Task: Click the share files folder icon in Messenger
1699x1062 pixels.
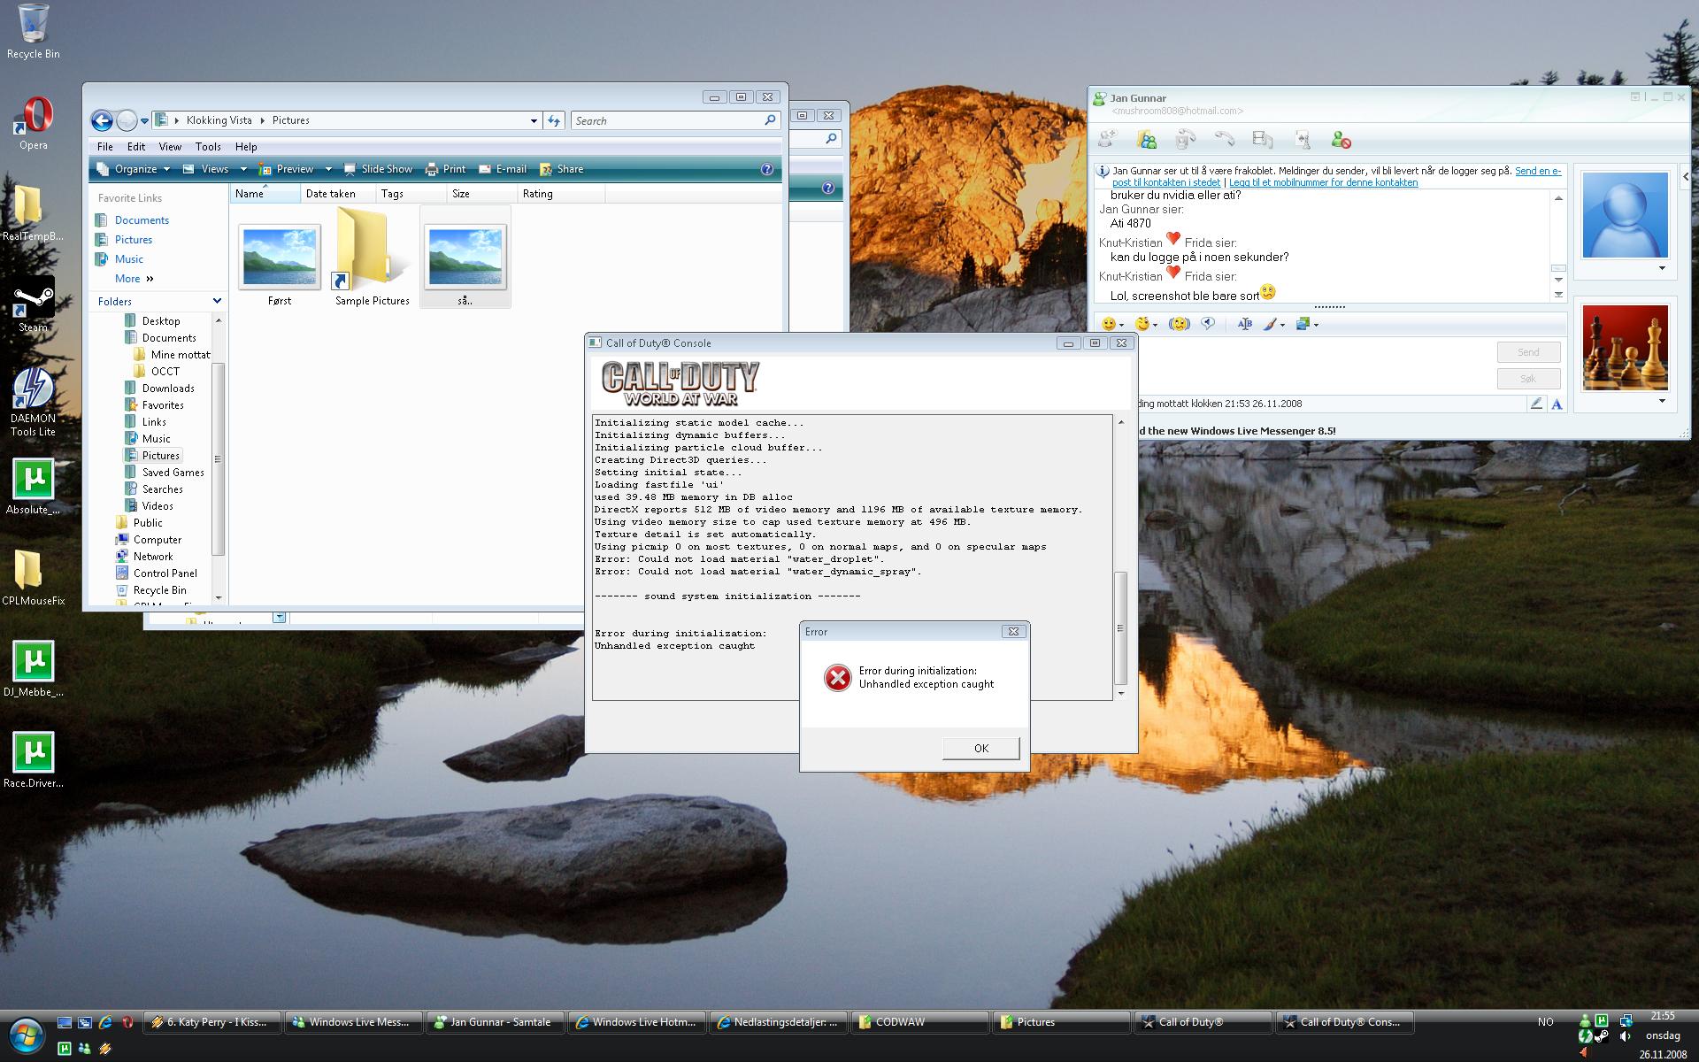Action: (x=1147, y=139)
